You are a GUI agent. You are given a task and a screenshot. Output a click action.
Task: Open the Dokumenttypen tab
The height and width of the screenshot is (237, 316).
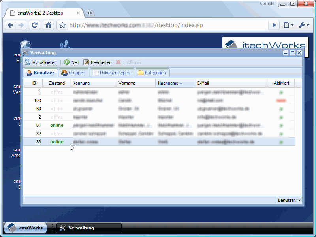112,73
